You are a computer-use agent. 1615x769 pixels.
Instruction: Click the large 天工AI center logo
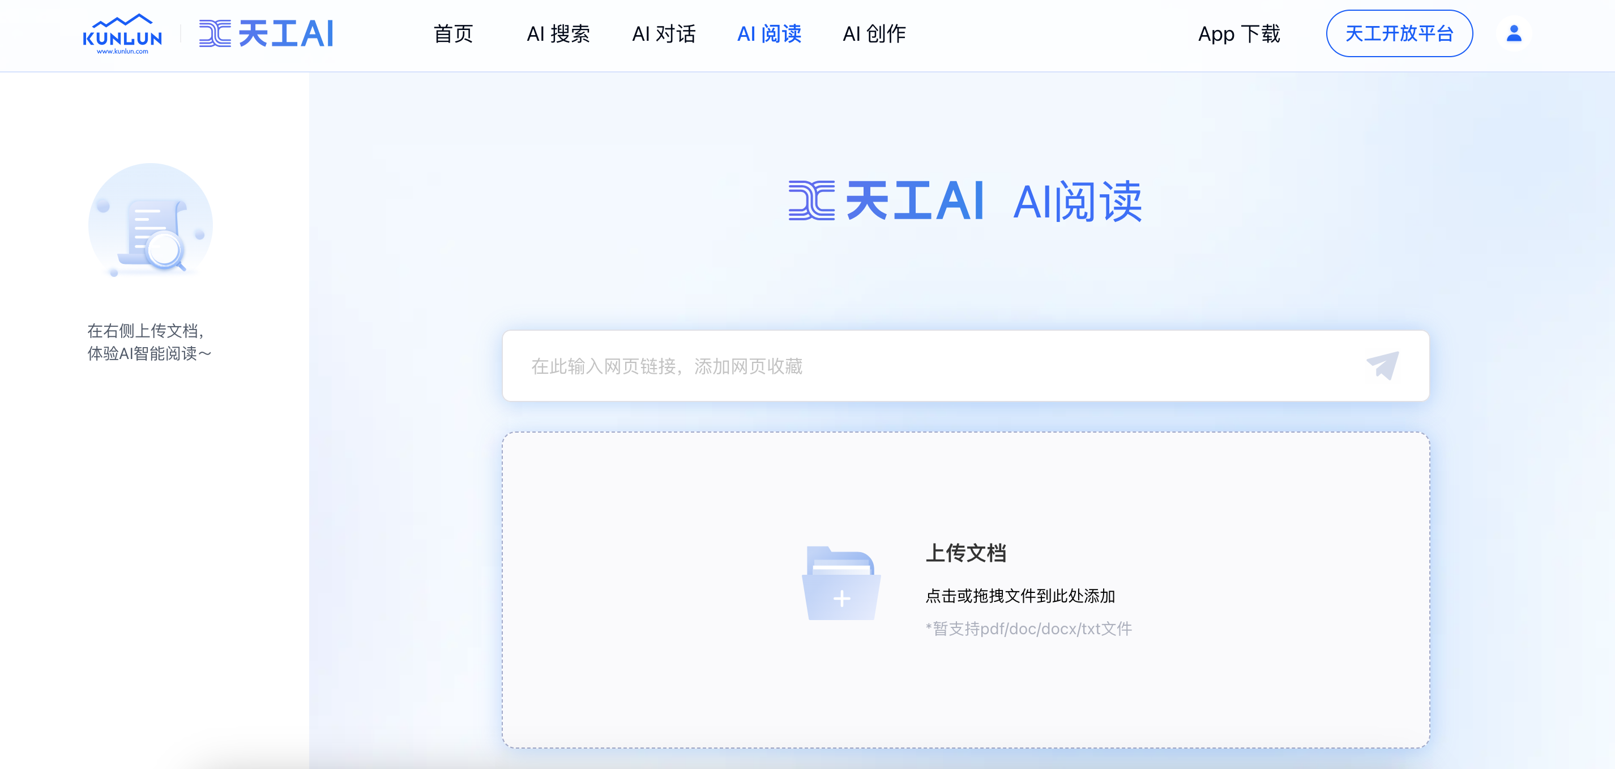click(x=886, y=201)
